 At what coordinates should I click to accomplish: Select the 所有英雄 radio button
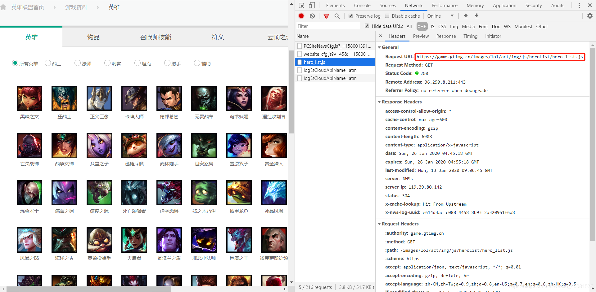(x=15, y=63)
